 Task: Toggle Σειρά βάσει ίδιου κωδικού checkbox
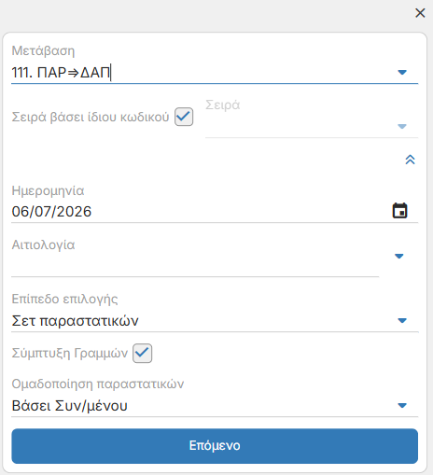(184, 117)
